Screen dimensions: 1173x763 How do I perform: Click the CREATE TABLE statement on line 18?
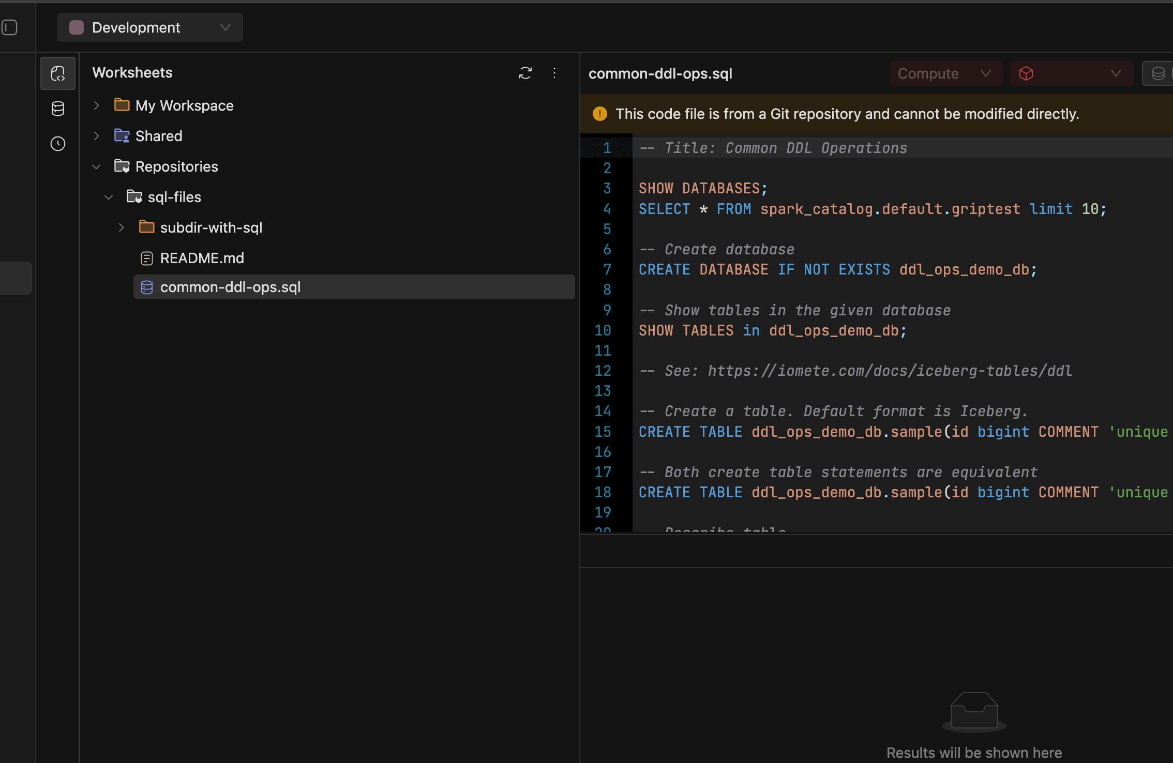tap(903, 492)
